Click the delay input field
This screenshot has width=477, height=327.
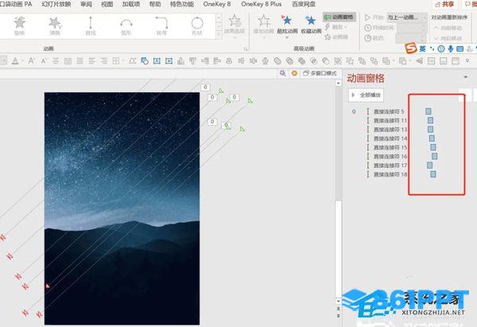(411, 38)
